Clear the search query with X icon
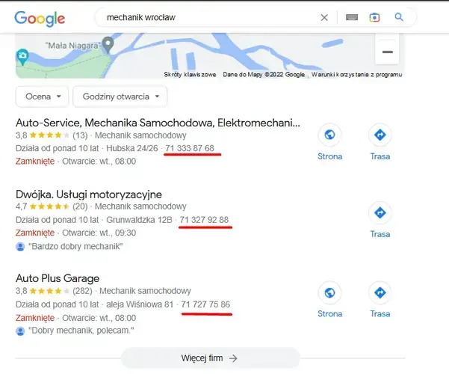The height and width of the screenshot is (374, 449). (x=324, y=17)
